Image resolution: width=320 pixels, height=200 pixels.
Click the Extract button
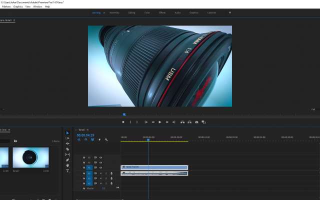pos(189,122)
